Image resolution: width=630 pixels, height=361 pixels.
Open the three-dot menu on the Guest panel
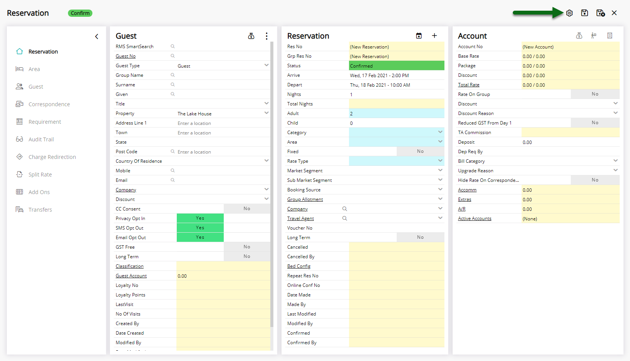pyautogui.click(x=266, y=36)
